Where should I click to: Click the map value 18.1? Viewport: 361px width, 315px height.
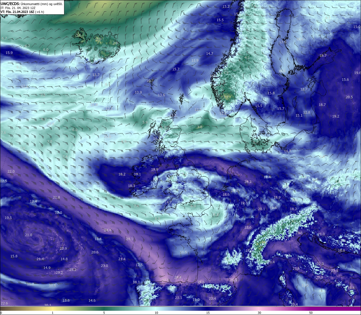136,282
